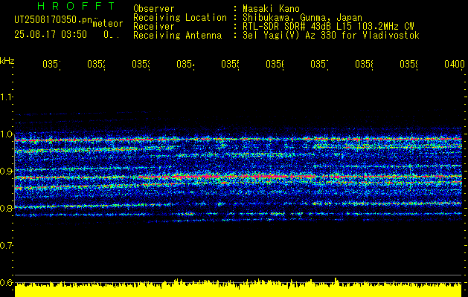
Task: Click the 1.0 kHz axis tick label
Action: click(6, 134)
